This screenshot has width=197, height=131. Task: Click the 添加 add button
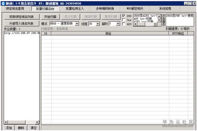point(9,128)
